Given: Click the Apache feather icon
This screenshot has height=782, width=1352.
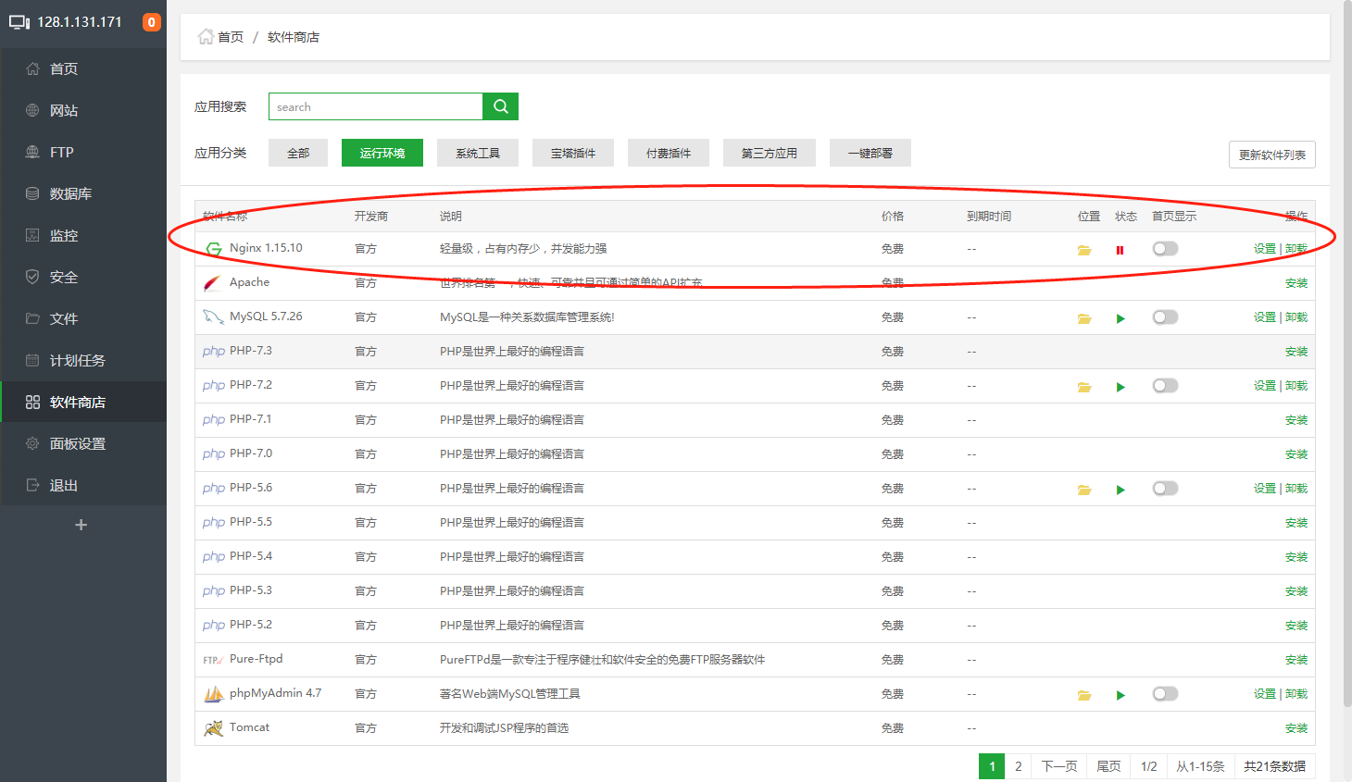Looking at the screenshot, I should (x=213, y=283).
